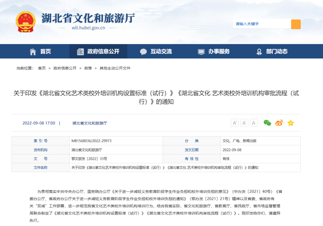Open the 首页 navigation tab
The width and height of the screenshot is (323, 226).
(40, 52)
